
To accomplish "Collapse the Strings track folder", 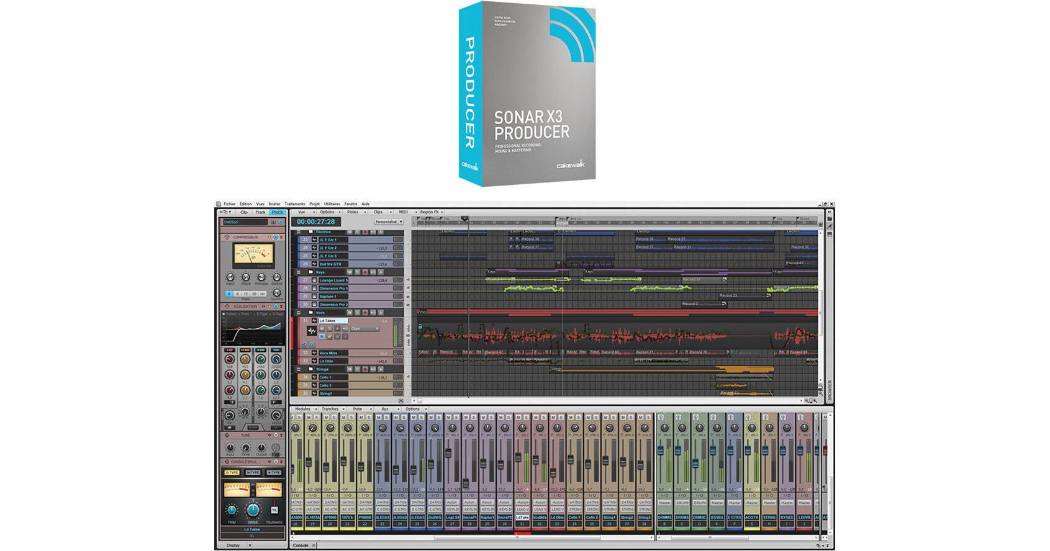I will tap(299, 369).
